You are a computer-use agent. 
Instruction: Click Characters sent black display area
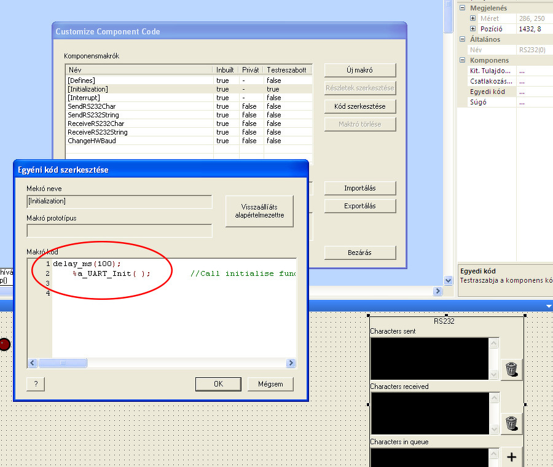click(x=429, y=359)
